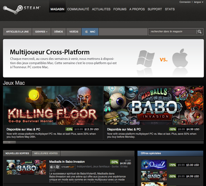The width and height of the screenshot is (206, 186).
Task: Open the QuantZ special offer thumbnail
Action: 154,165
